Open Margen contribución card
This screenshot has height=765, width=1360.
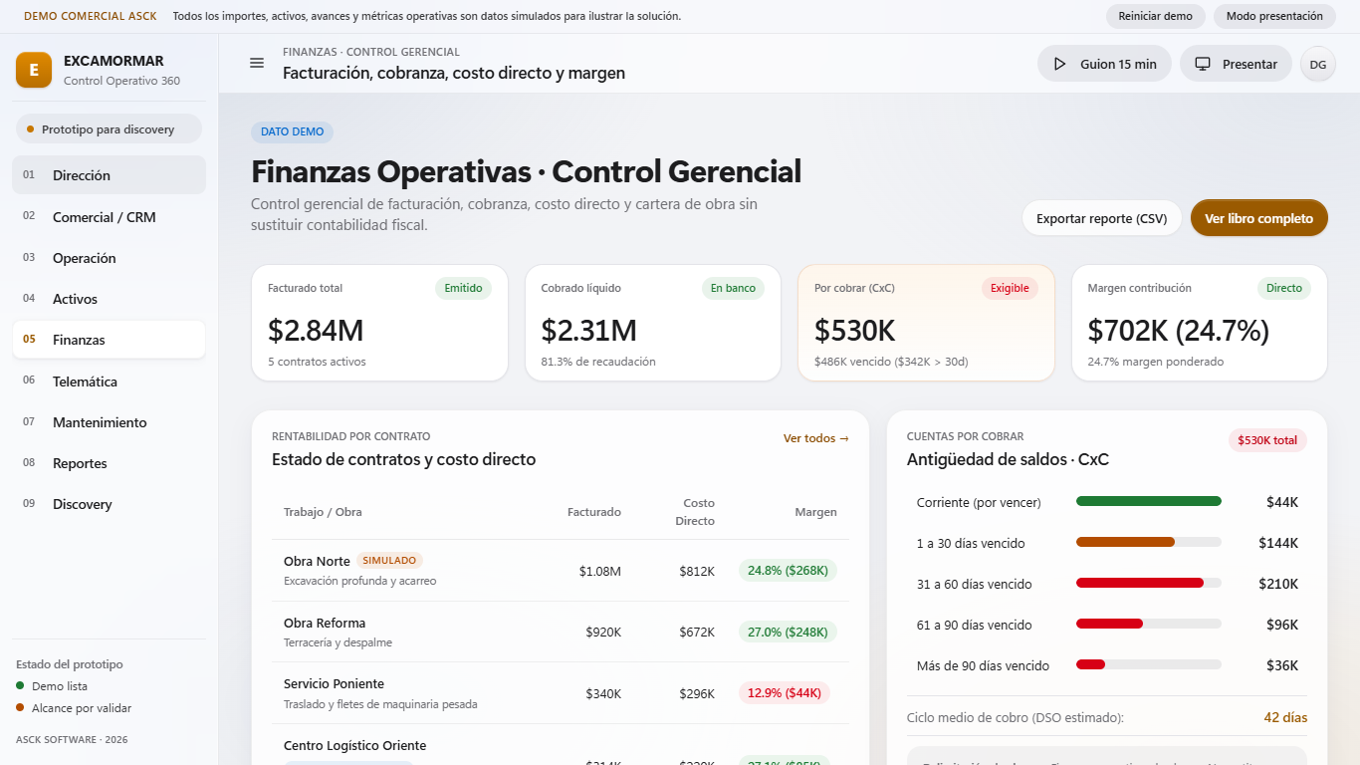pyautogui.click(x=1200, y=323)
